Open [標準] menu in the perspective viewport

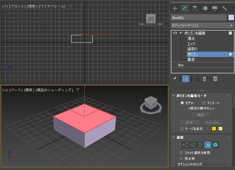[29, 90]
